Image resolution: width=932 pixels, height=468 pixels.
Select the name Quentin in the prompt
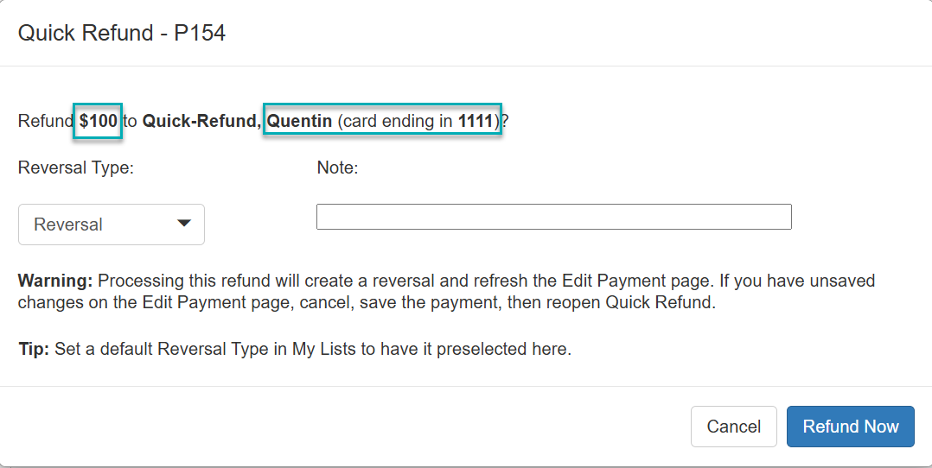click(299, 121)
